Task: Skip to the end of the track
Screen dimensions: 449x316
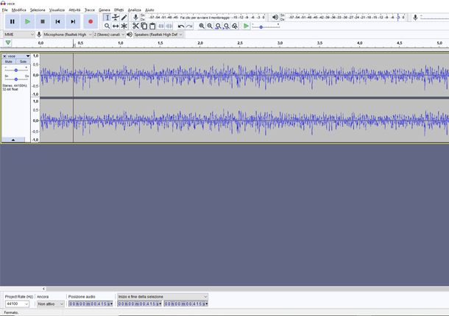Action: coord(73,21)
